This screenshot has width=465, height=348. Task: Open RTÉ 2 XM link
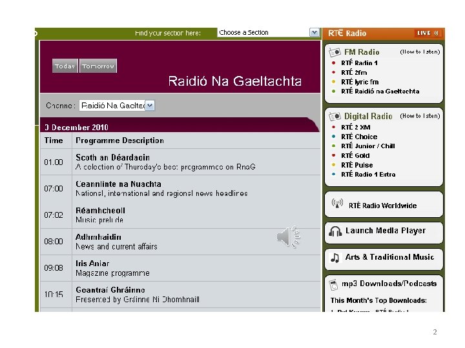356,127
